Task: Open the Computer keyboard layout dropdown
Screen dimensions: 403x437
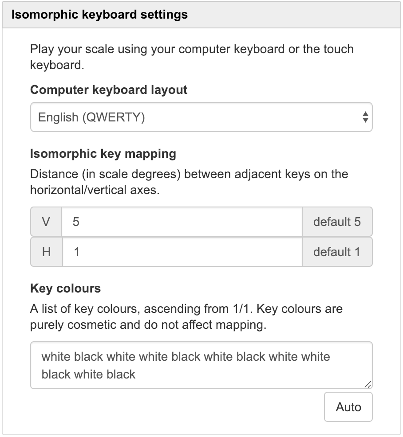Action: [201, 117]
